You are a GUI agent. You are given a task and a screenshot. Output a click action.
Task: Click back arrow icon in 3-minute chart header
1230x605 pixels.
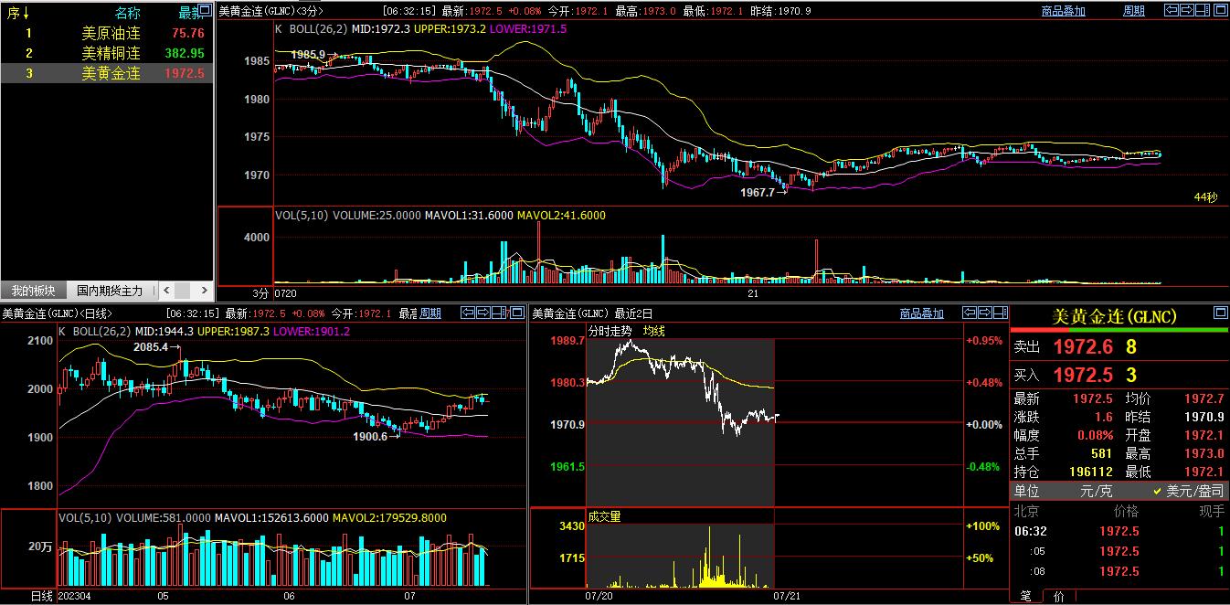coord(1172,10)
